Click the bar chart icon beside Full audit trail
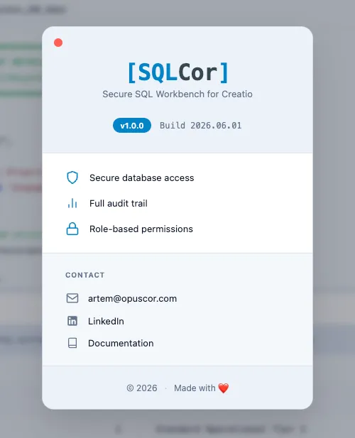The image size is (355, 438). 72,203
